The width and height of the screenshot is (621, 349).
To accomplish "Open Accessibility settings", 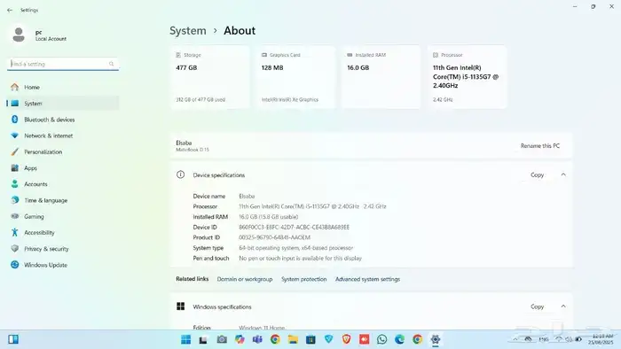I will pos(63,233).
